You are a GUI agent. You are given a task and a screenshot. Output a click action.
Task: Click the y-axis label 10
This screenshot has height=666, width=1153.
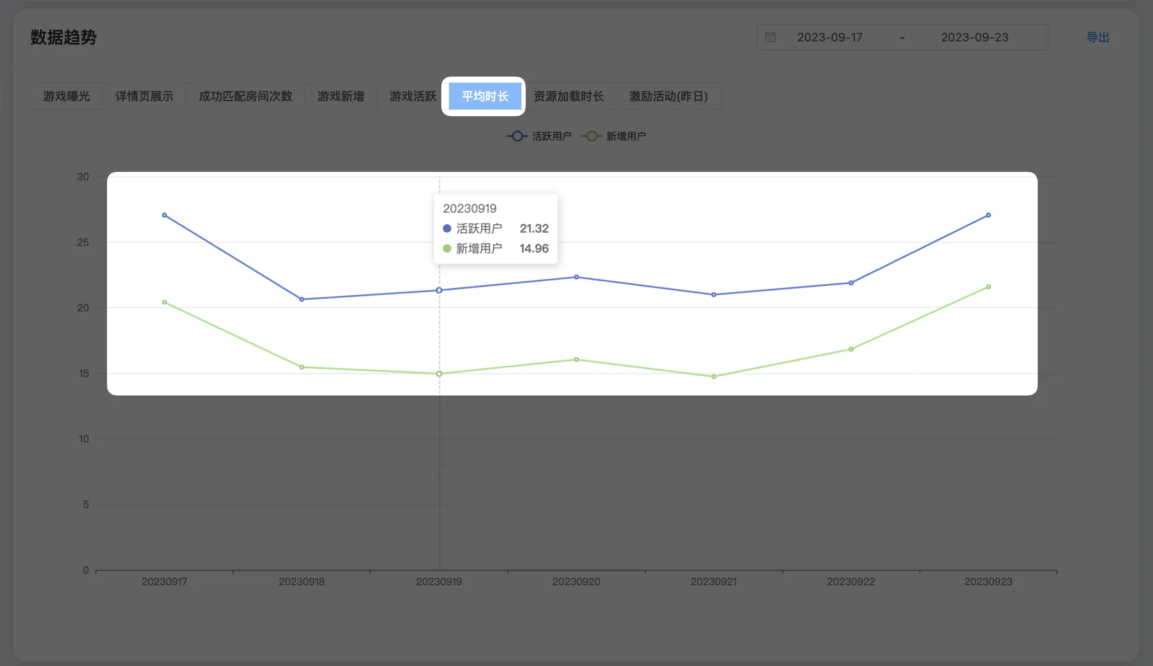pos(84,439)
